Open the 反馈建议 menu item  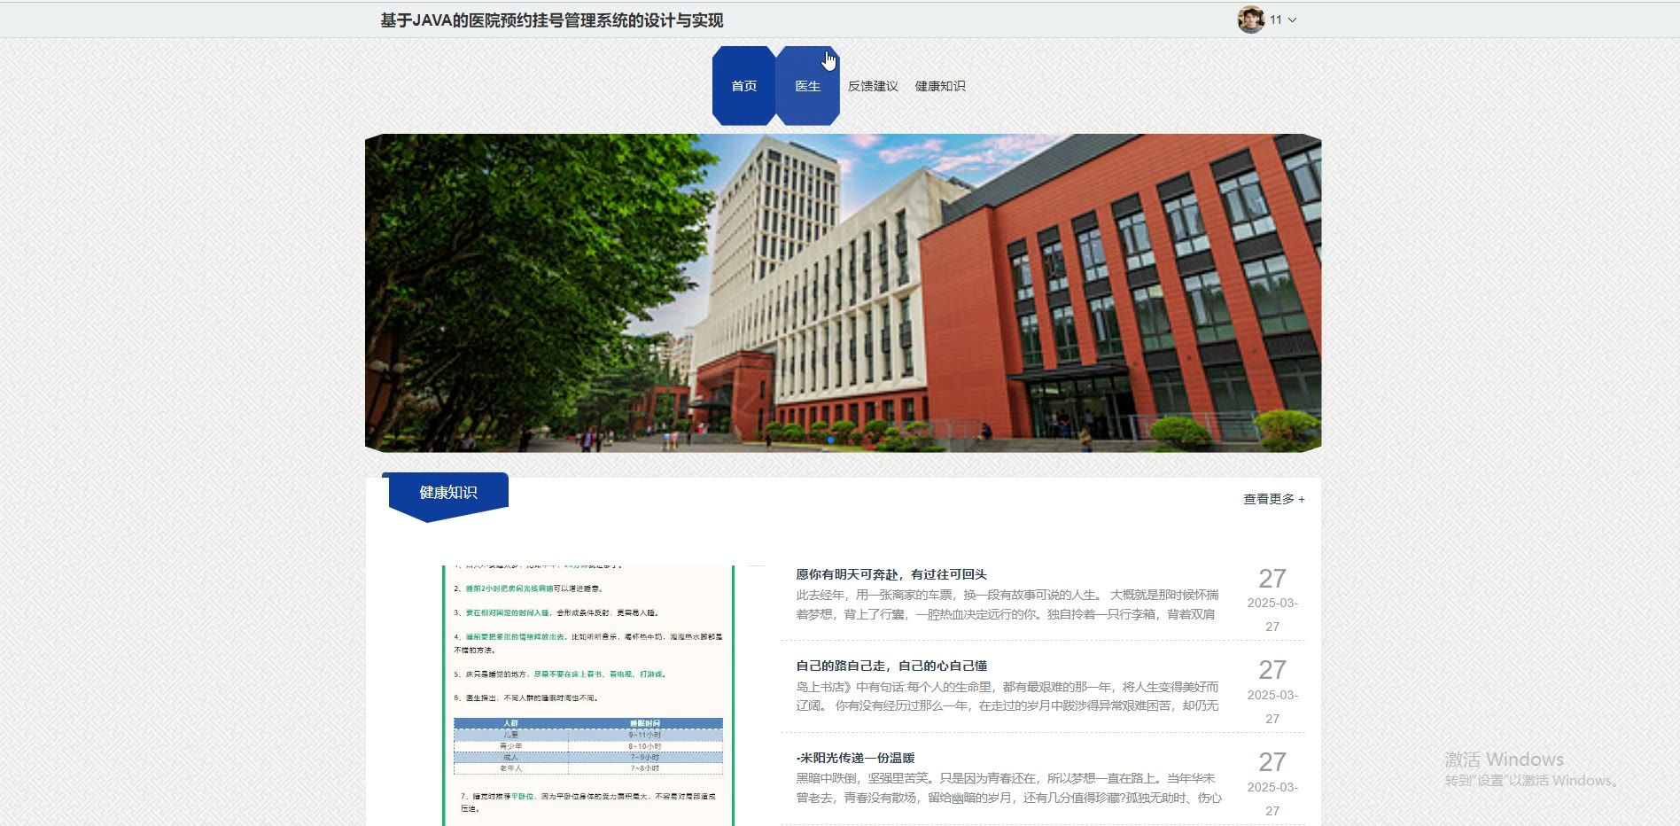873,86
